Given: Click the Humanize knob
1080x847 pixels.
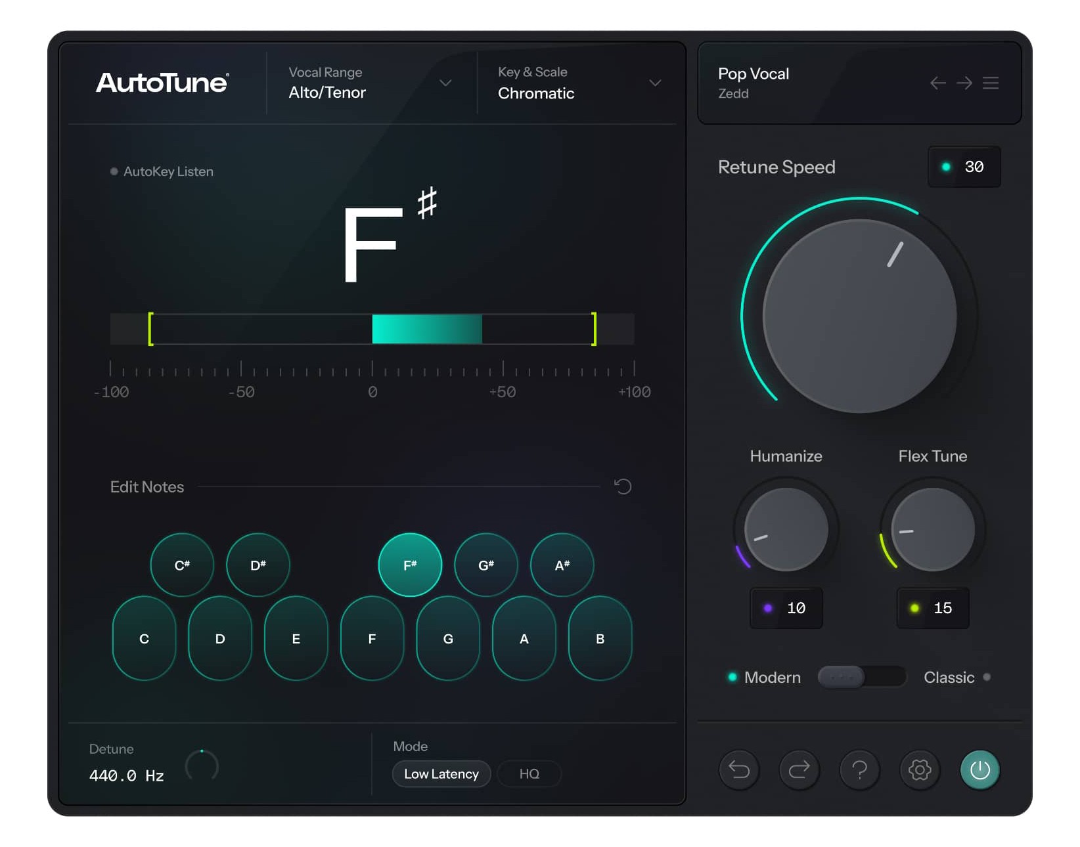Looking at the screenshot, I should point(786,529).
